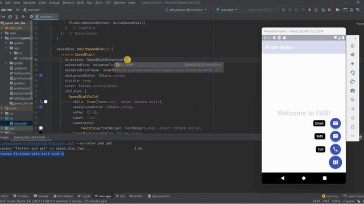This screenshot has height=204, width=364.
Task: Expand the .dart_tool folder
Action: [2, 28]
